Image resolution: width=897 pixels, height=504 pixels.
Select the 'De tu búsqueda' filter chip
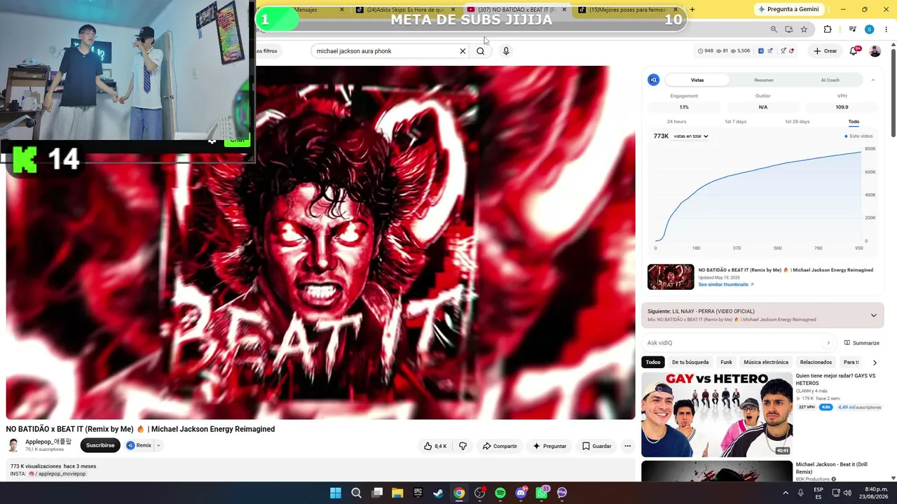pyautogui.click(x=690, y=363)
